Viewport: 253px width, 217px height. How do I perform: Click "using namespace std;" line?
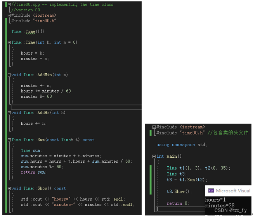point(182,145)
